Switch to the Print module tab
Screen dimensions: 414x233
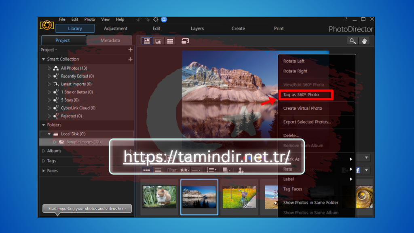(x=279, y=29)
